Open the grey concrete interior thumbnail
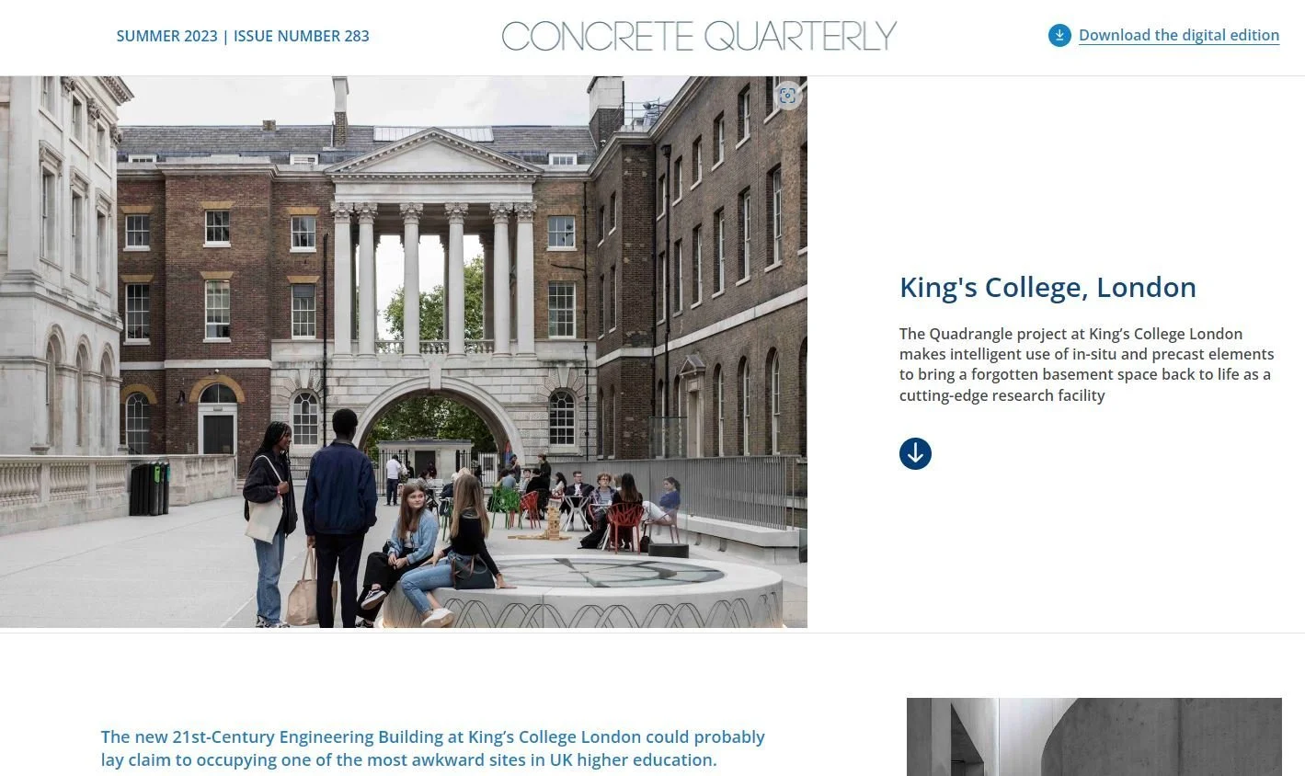 (1093, 736)
